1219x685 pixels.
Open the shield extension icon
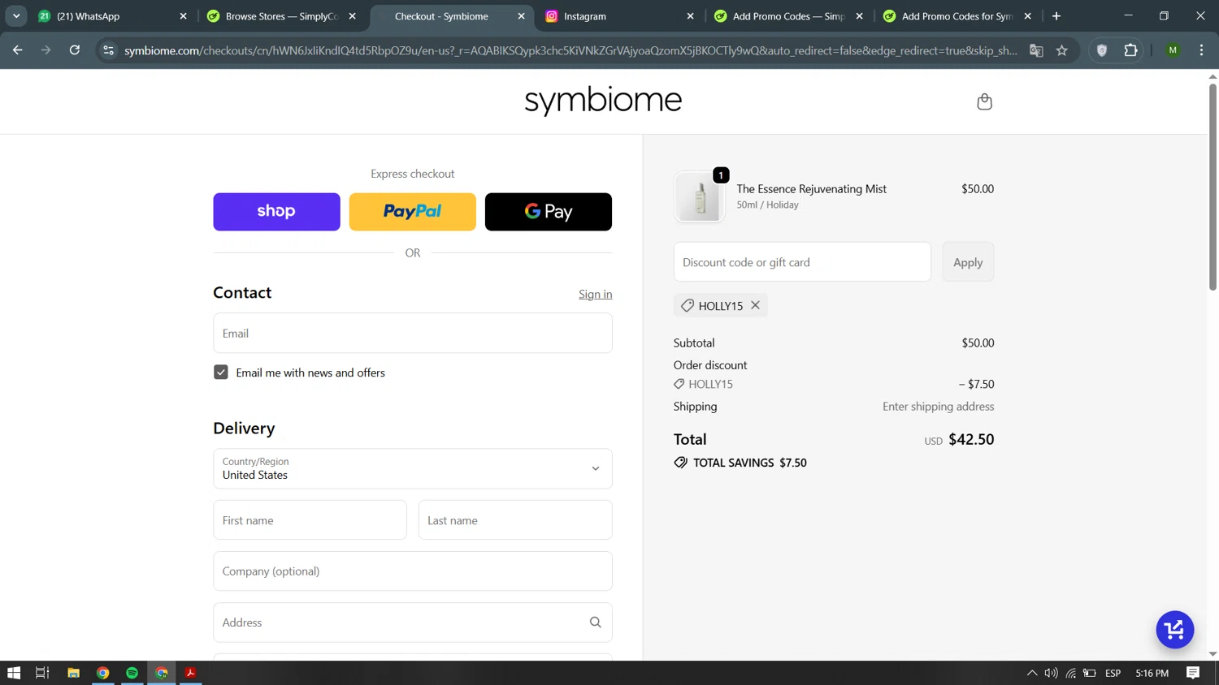click(x=1102, y=50)
